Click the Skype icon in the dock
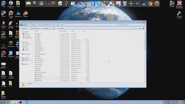The image size is (185, 104). [x=99, y=3]
